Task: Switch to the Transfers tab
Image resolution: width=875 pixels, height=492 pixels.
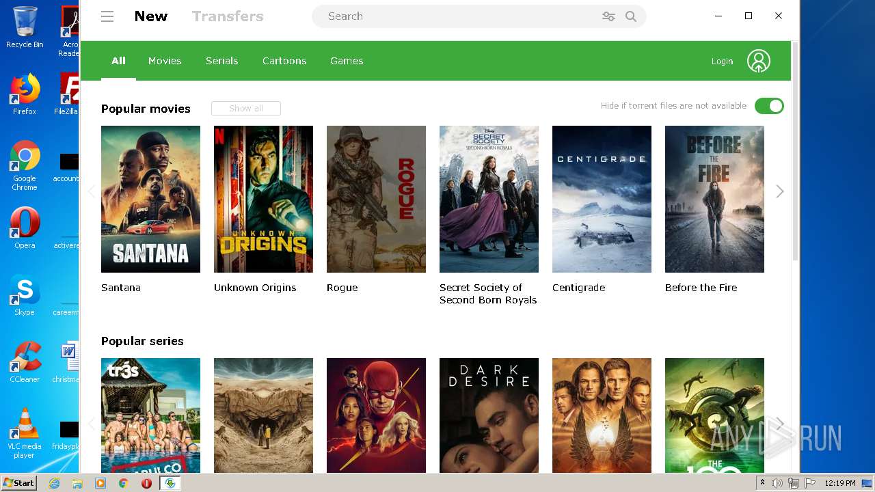Action: (228, 16)
